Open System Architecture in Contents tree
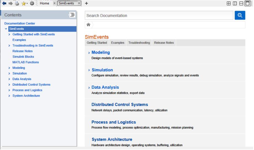This screenshot has width=254, height=150. tap(26, 96)
